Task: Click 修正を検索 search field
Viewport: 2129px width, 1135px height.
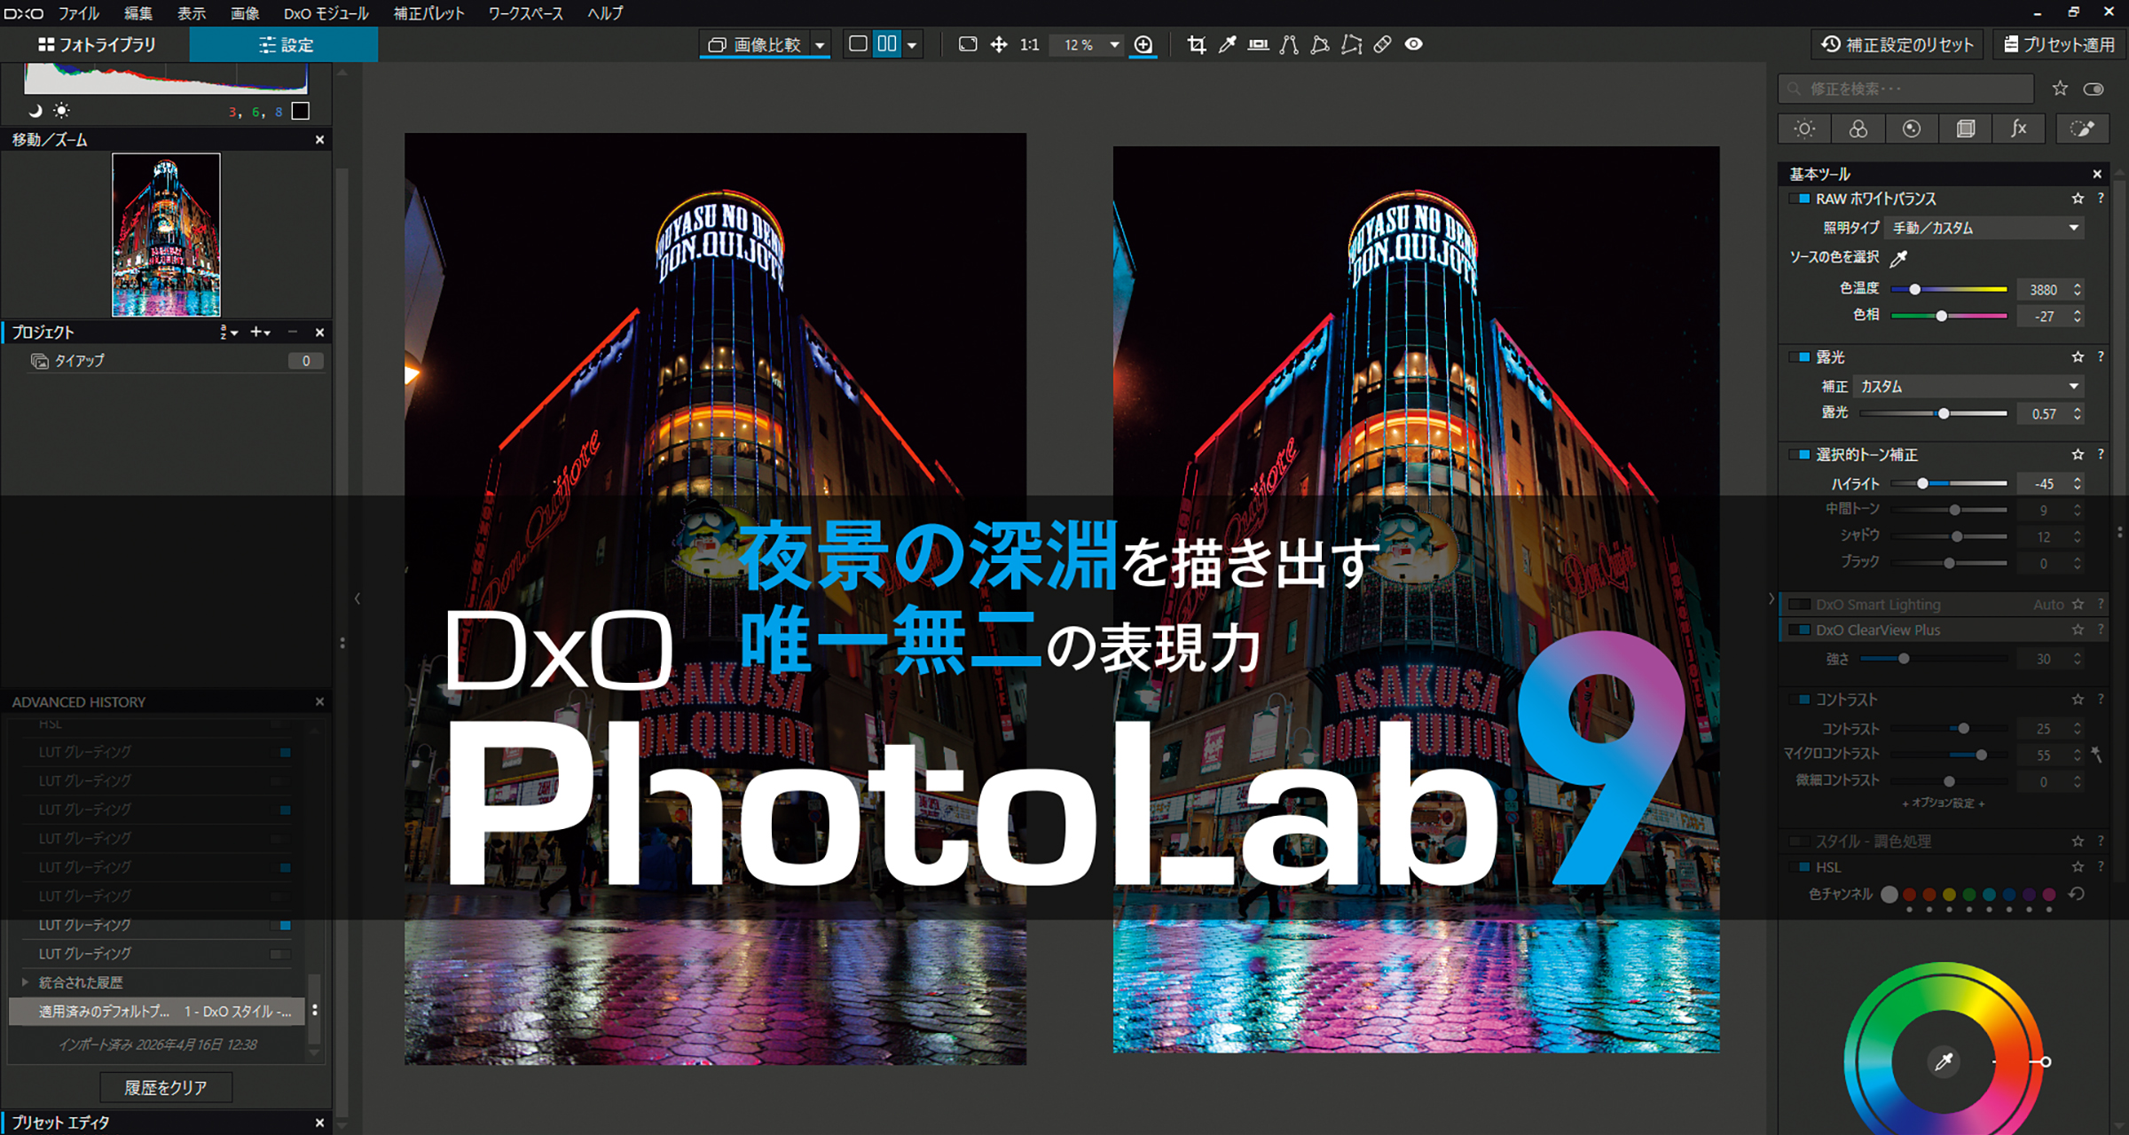Action: coord(1905,89)
